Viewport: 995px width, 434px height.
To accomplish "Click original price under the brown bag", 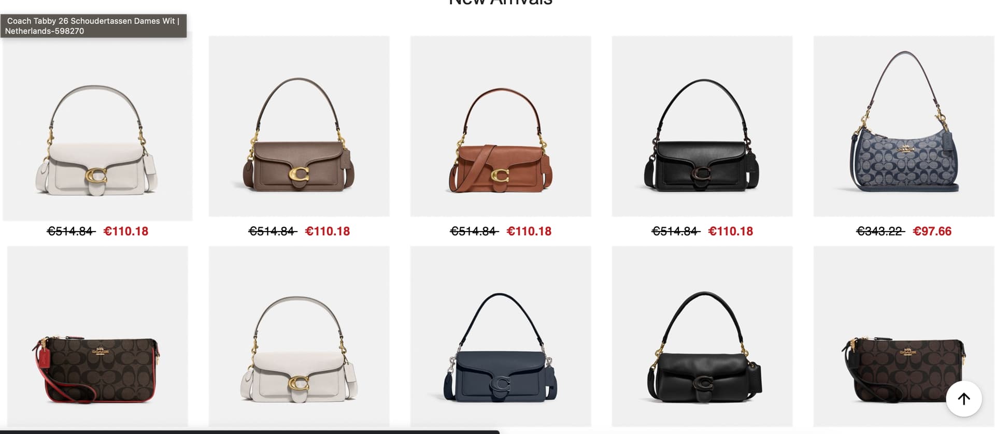I will [x=273, y=231].
